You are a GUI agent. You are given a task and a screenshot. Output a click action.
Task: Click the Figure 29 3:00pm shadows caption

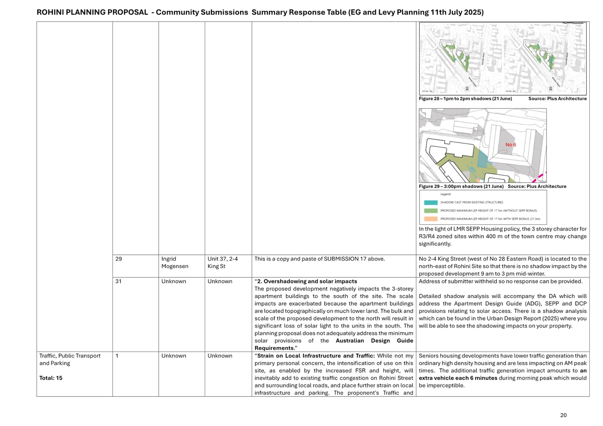[x=461, y=187]
